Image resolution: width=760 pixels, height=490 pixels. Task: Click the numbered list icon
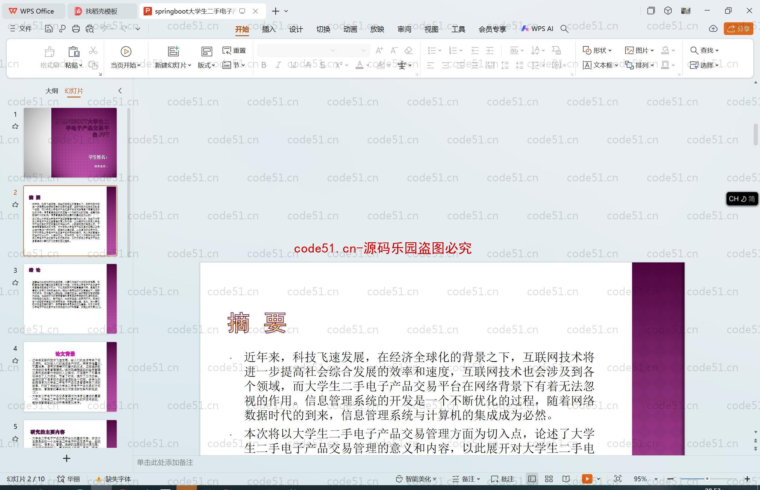pos(453,50)
